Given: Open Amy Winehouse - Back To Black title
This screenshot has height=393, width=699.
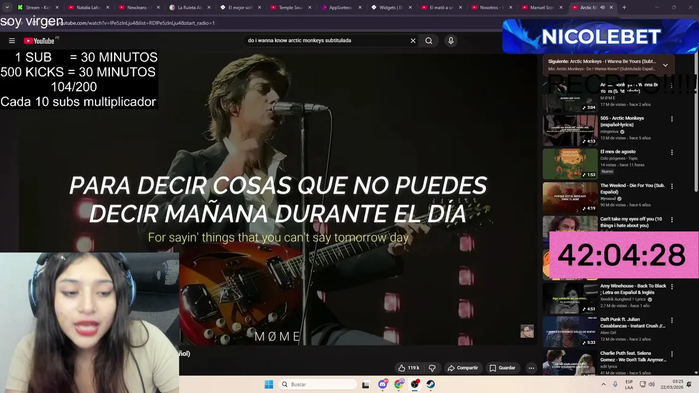Looking at the screenshot, I should [633, 289].
